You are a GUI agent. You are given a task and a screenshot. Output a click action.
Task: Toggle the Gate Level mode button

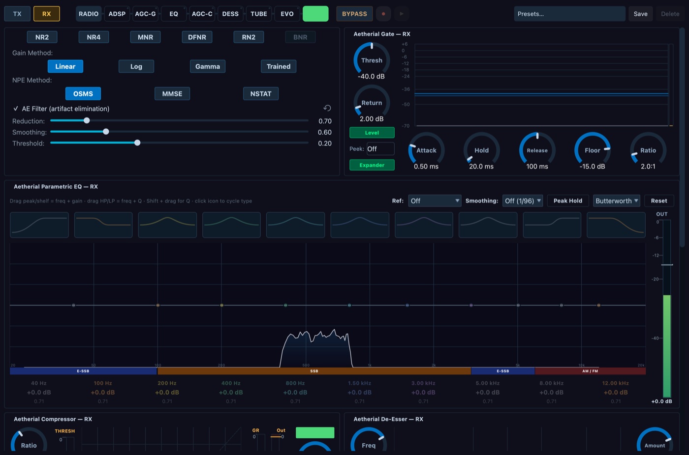tap(372, 133)
